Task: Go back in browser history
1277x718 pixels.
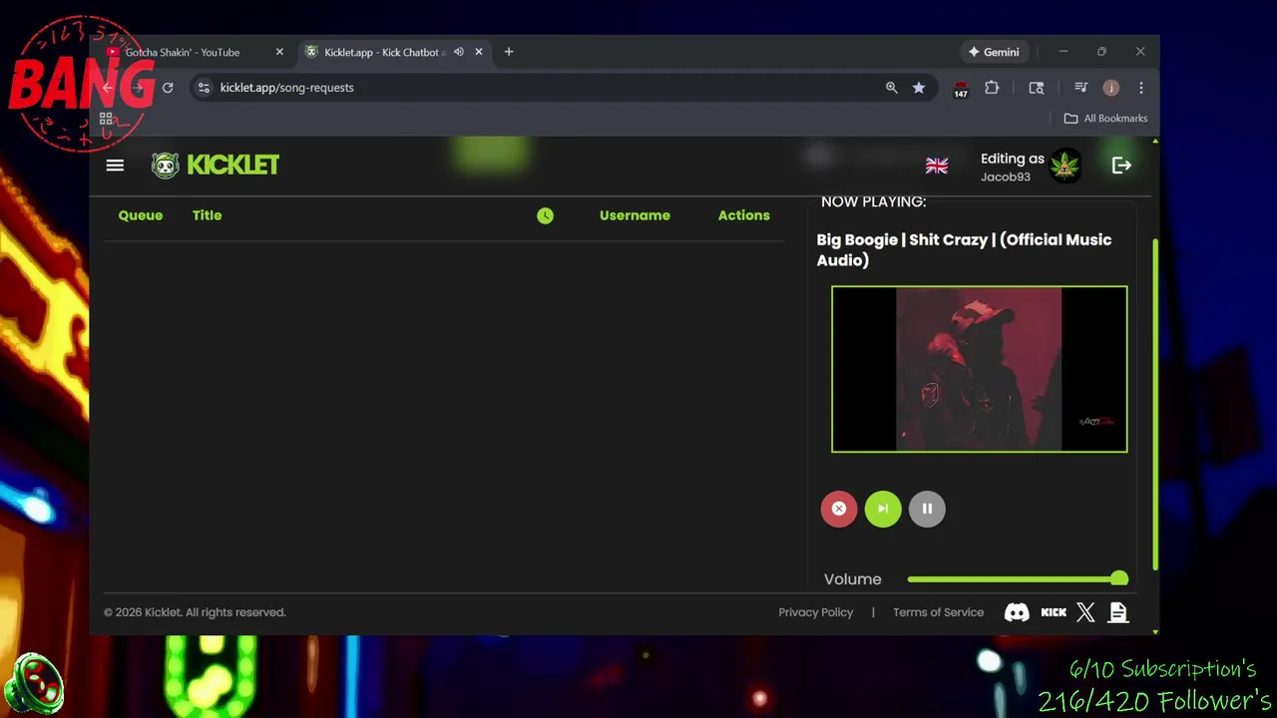Action: tap(108, 88)
